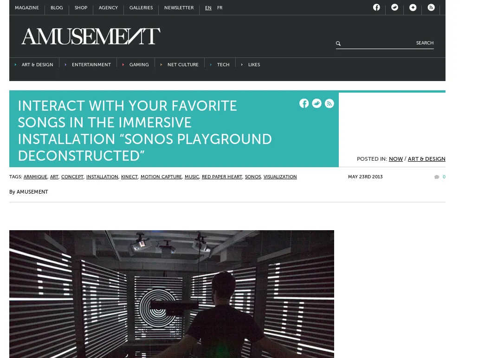The image size is (478, 358).
Task: Click the By AMUSEMENT author line
Action: coord(29,192)
